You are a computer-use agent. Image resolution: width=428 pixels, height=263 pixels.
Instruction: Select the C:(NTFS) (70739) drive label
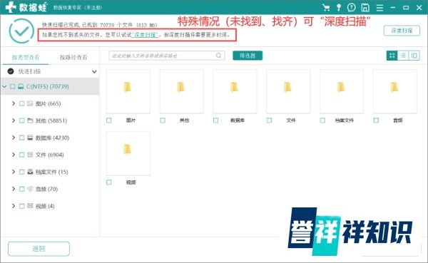coord(48,86)
